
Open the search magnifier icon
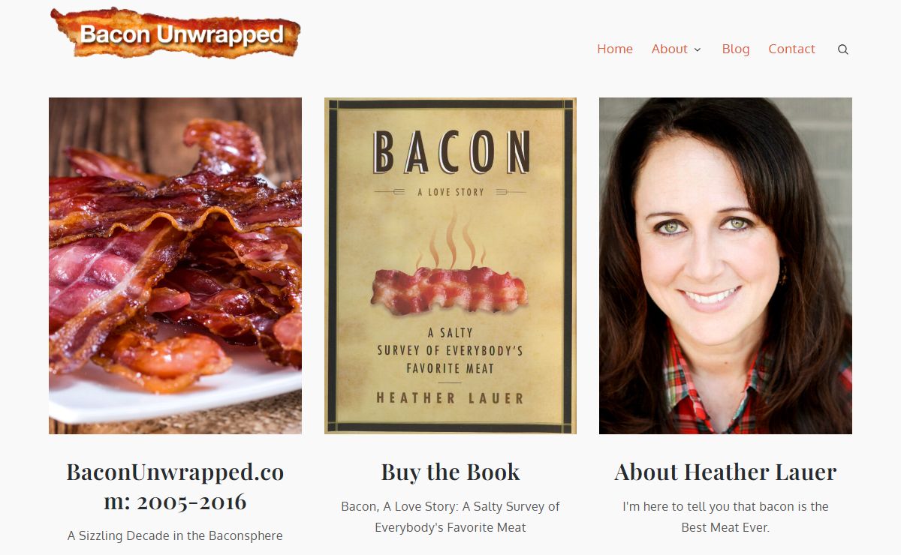pos(843,49)
